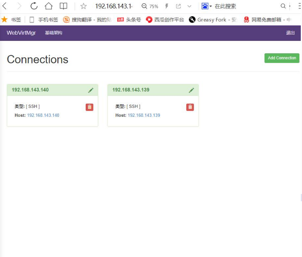Open the 手机书签 mobile bookmarks
Viewport: 302px width, 257px height.
(x=44, y=20)
